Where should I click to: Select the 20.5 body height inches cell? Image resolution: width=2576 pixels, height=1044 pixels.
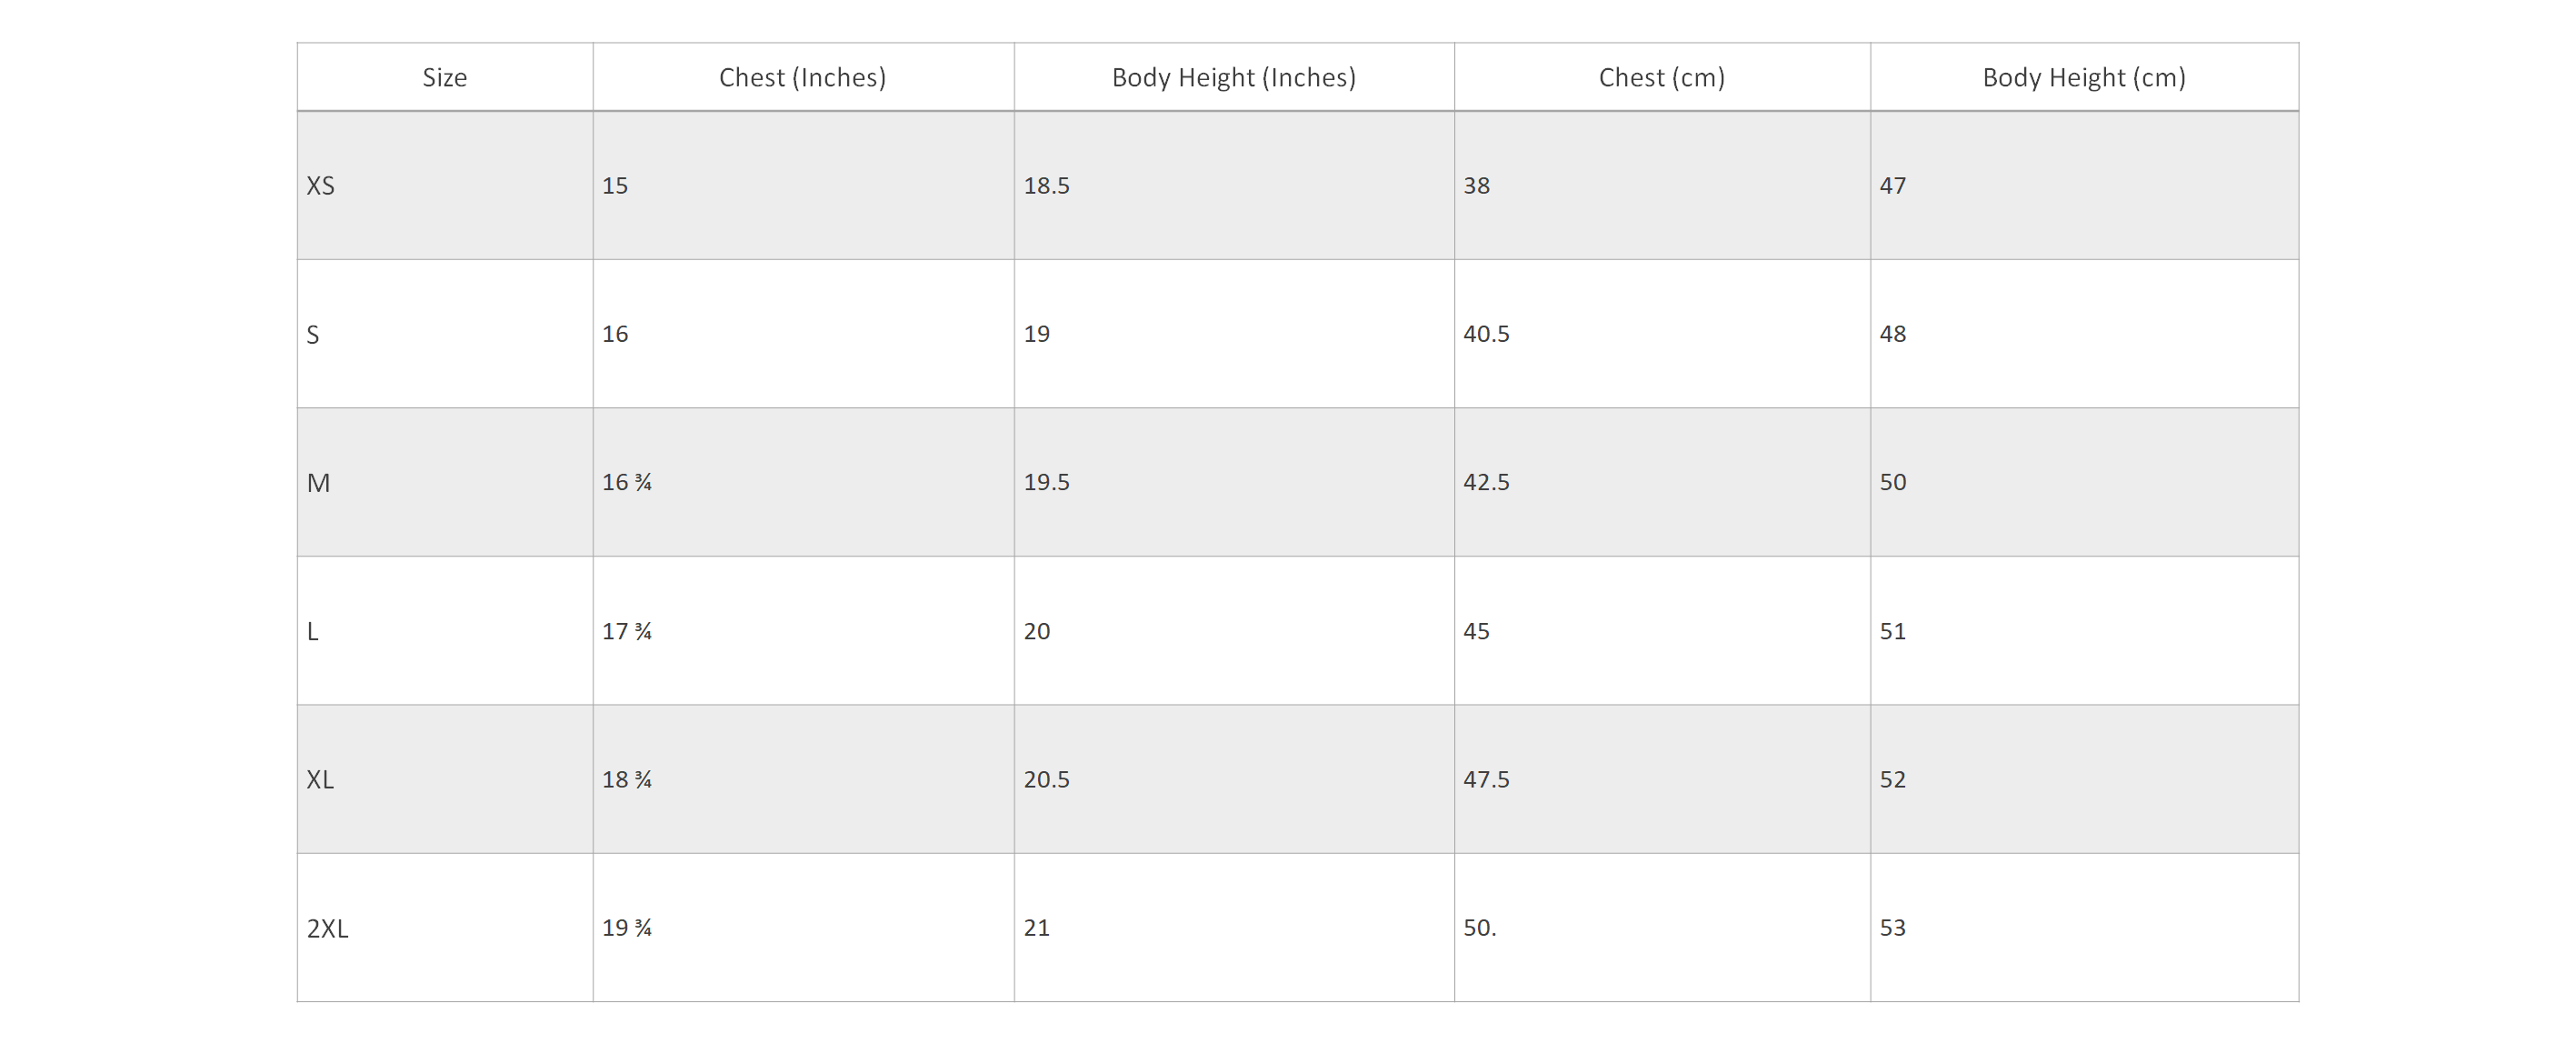click(x=1234, y=778)
